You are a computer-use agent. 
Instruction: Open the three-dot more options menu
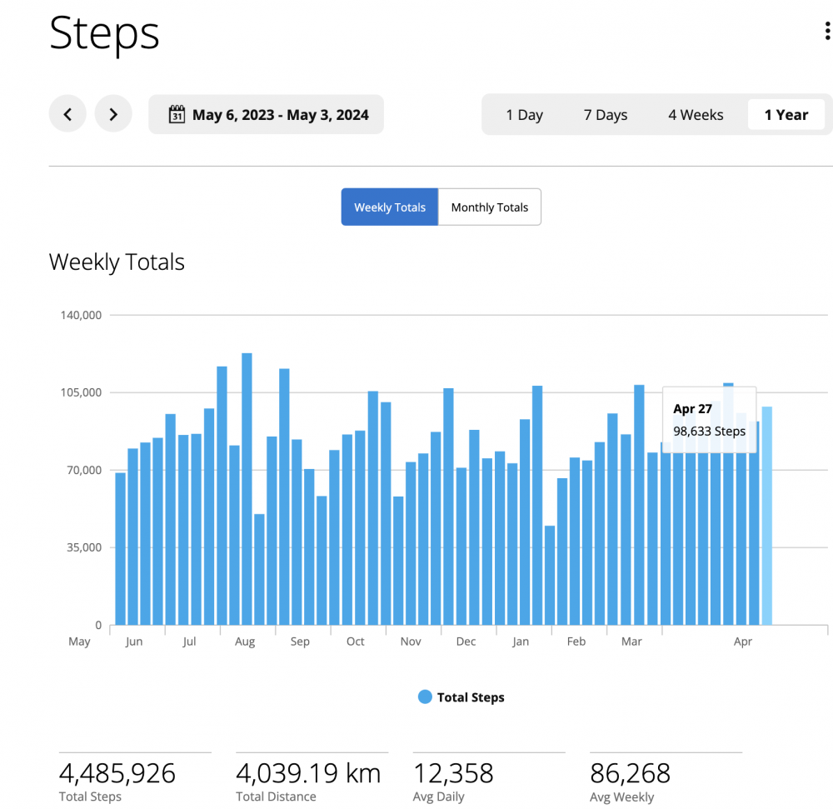(x=826, y=32)
